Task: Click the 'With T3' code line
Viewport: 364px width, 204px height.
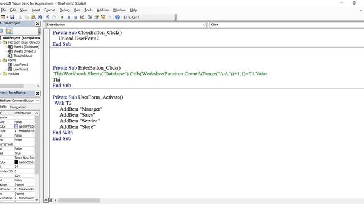Action: coord(63,103)
